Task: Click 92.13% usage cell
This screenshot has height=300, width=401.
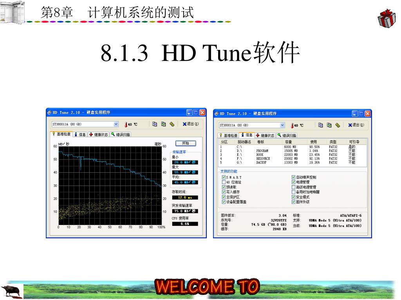Action: tap(314, 159)
